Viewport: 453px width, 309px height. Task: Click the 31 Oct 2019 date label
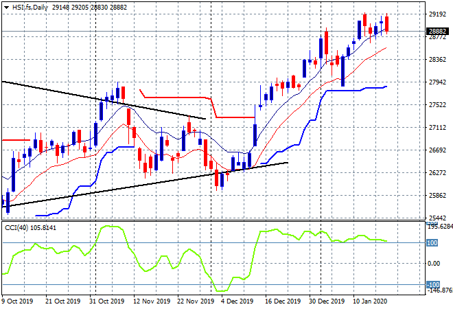(x=106, y=301)
